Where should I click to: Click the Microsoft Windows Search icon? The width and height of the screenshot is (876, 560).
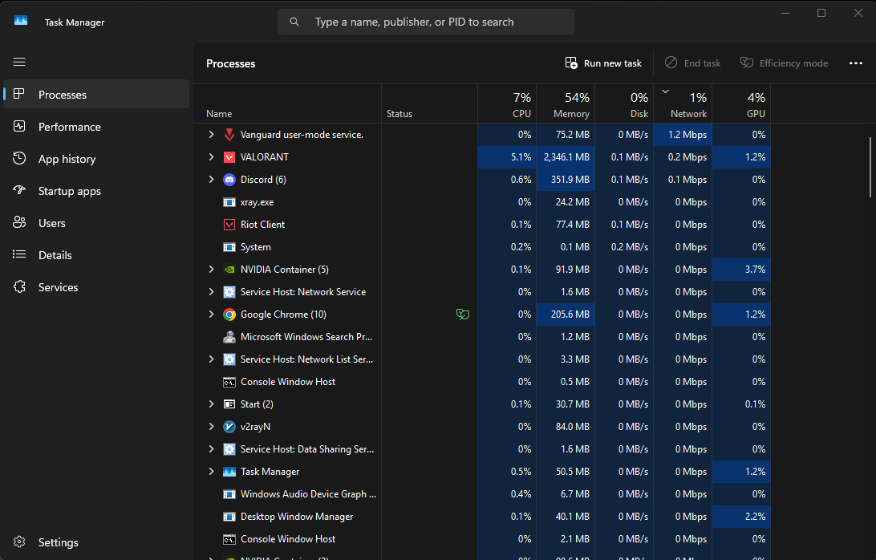[229, 337]
